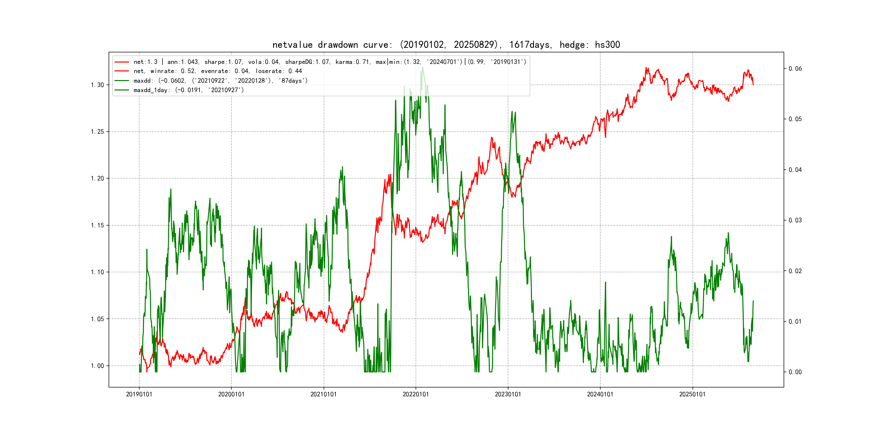
Task: Click the 0.03 right axis tick label
Action: 795,220
